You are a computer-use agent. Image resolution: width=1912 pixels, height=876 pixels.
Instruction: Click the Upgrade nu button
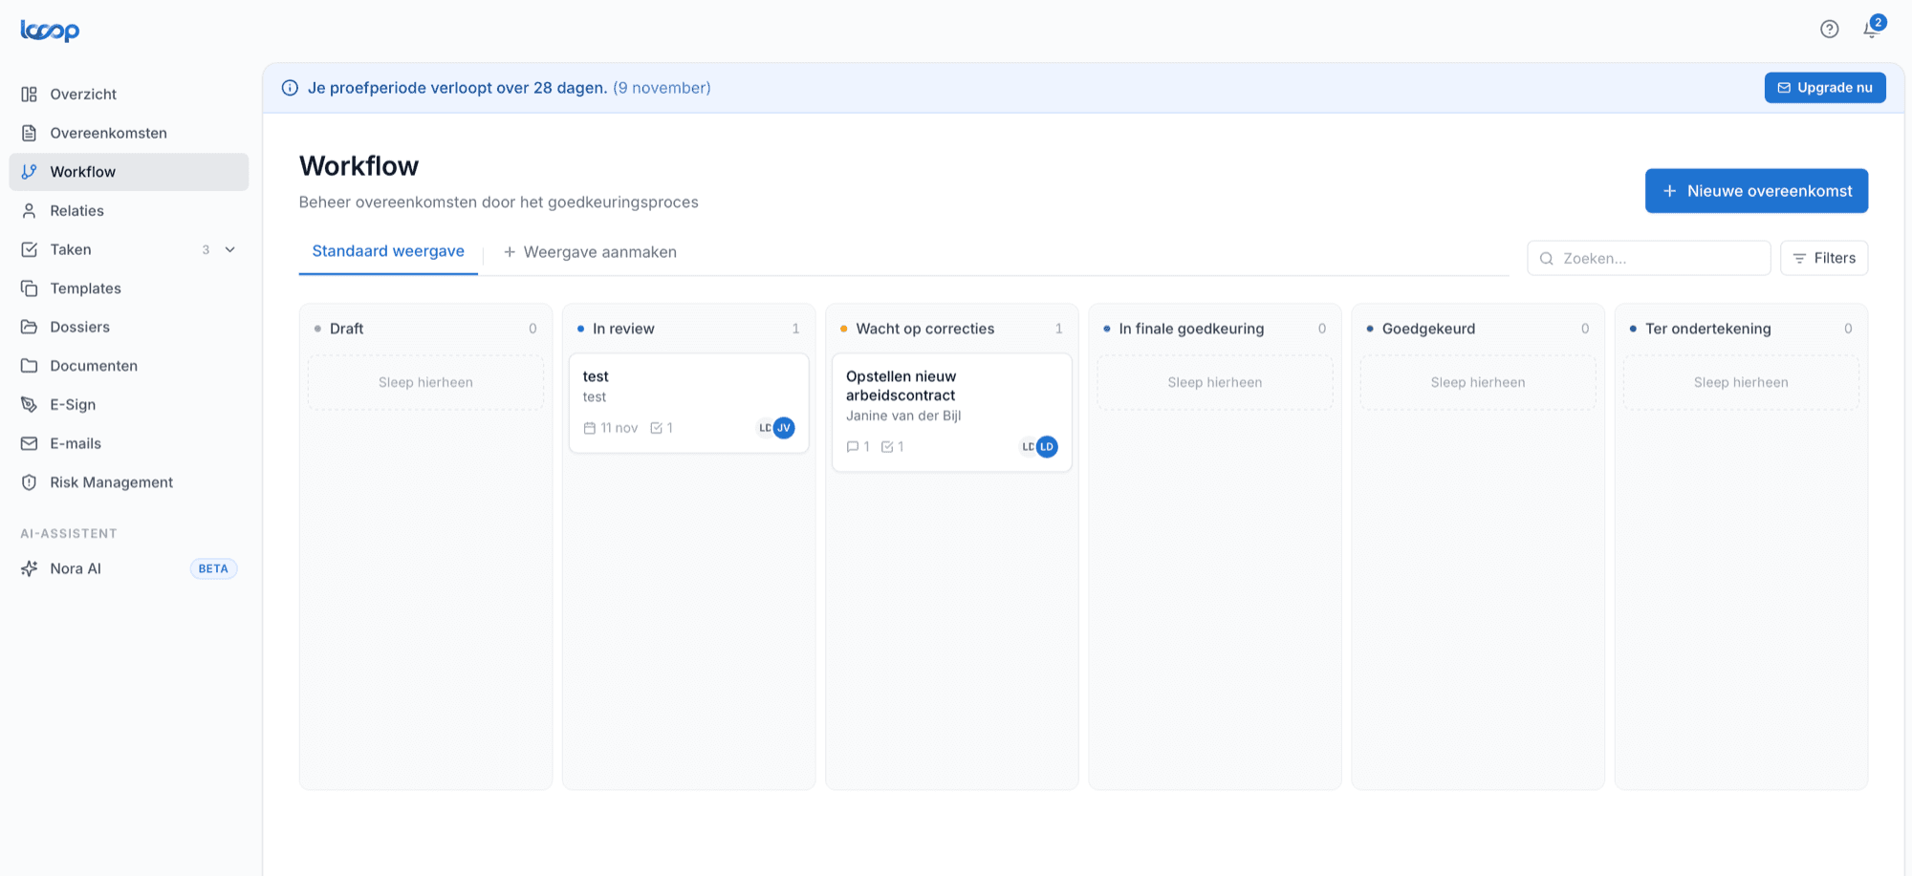point(1825,88)
